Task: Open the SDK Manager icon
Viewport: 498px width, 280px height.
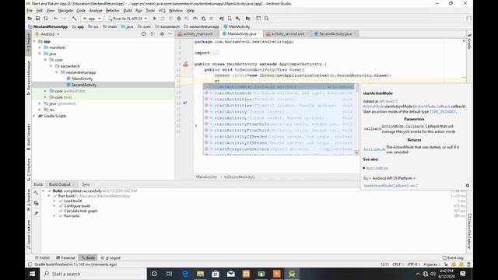Action: coord(237,19)
